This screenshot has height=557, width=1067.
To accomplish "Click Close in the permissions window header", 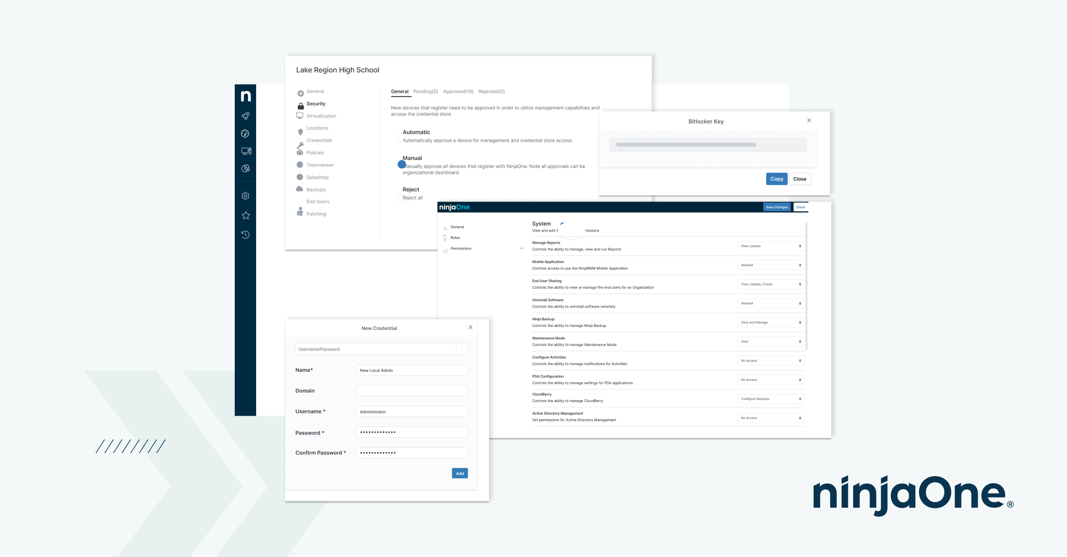I will (801, 207).
